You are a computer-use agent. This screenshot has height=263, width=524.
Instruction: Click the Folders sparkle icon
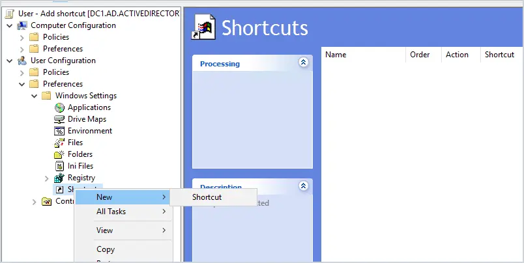(x=59, y=154)
